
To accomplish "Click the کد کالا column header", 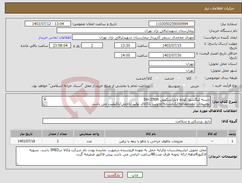I will pos(212,134).
